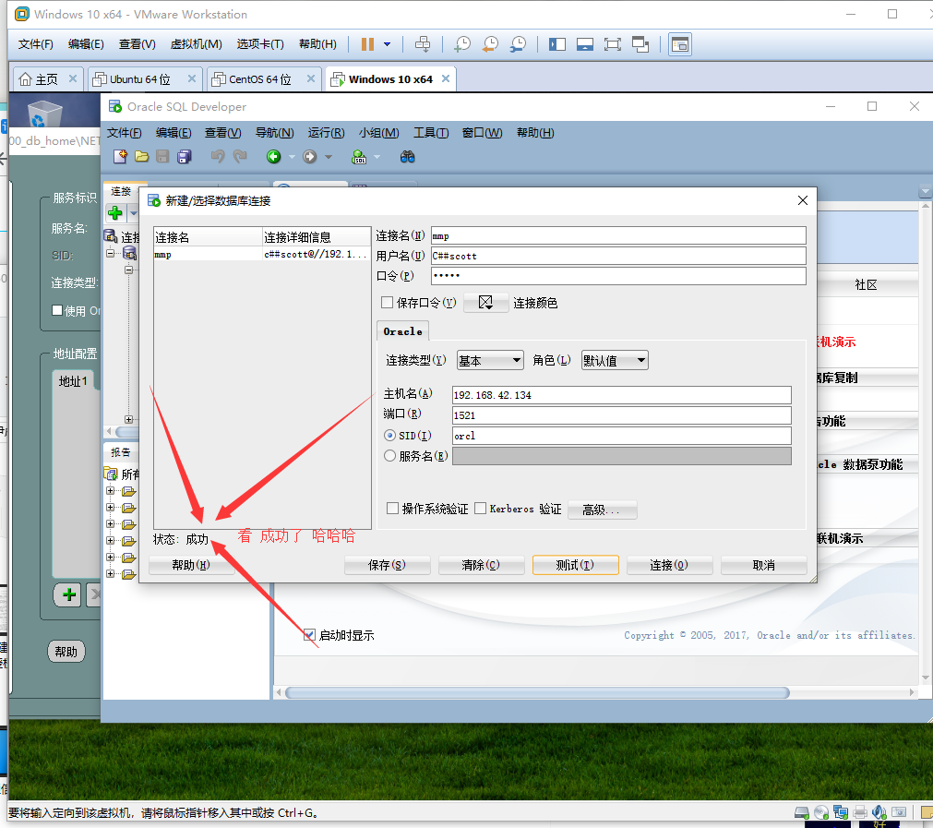Open the SQL Worksheet dropdown arrow
This screenshot has width=933, height=828.
coord(377,157)
